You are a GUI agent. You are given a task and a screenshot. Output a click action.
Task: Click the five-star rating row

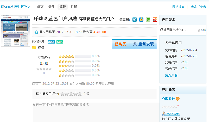point(79,57)
